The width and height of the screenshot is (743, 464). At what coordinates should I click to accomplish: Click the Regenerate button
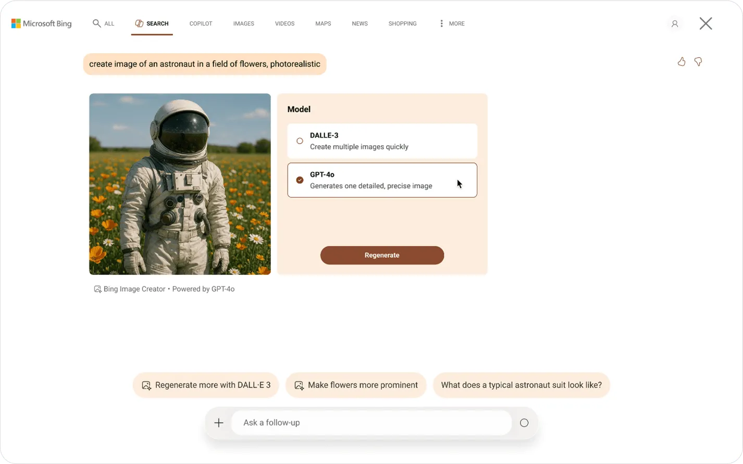pyautogui.click(x=382, y=255)
